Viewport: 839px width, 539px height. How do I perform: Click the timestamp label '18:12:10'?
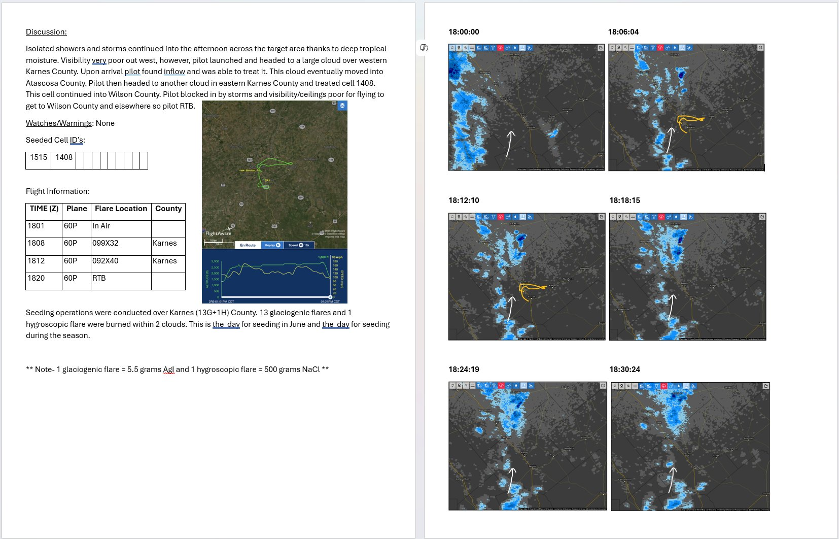tap(464, 200)
